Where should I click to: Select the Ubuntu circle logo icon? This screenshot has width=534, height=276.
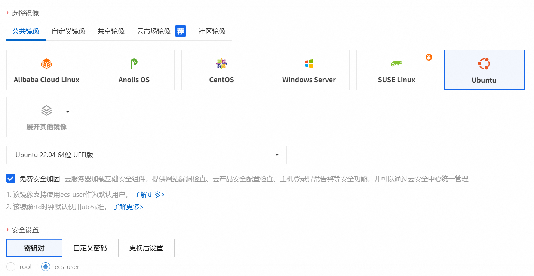[x=484, y=64]
